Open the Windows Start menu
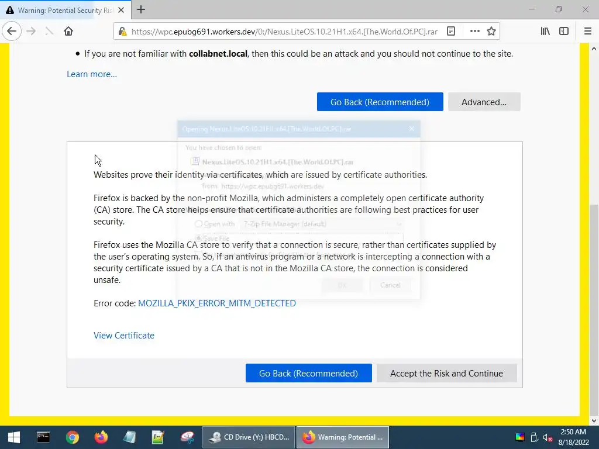The width and height of the screenshot is (599, 449). [14, 437]
